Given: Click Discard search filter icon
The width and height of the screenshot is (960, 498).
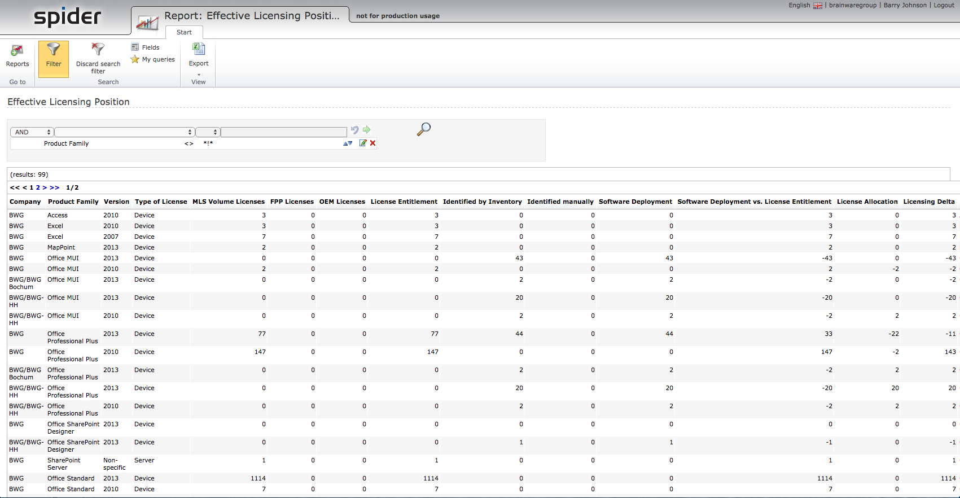Looking at the screenshot, I should coord(98,56).
